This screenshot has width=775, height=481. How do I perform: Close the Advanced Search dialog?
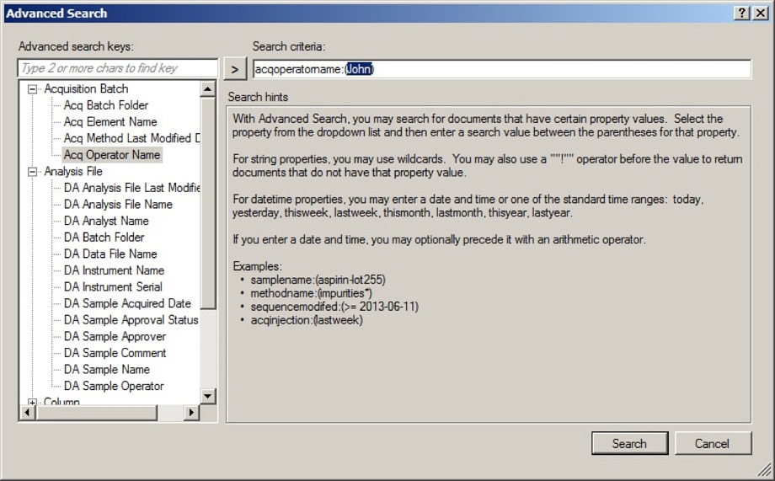pyautogui.click(x=759, y=13)
